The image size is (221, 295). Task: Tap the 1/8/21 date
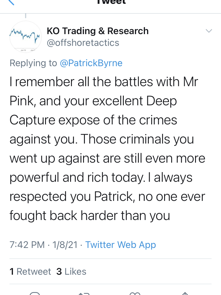(65, 245)
